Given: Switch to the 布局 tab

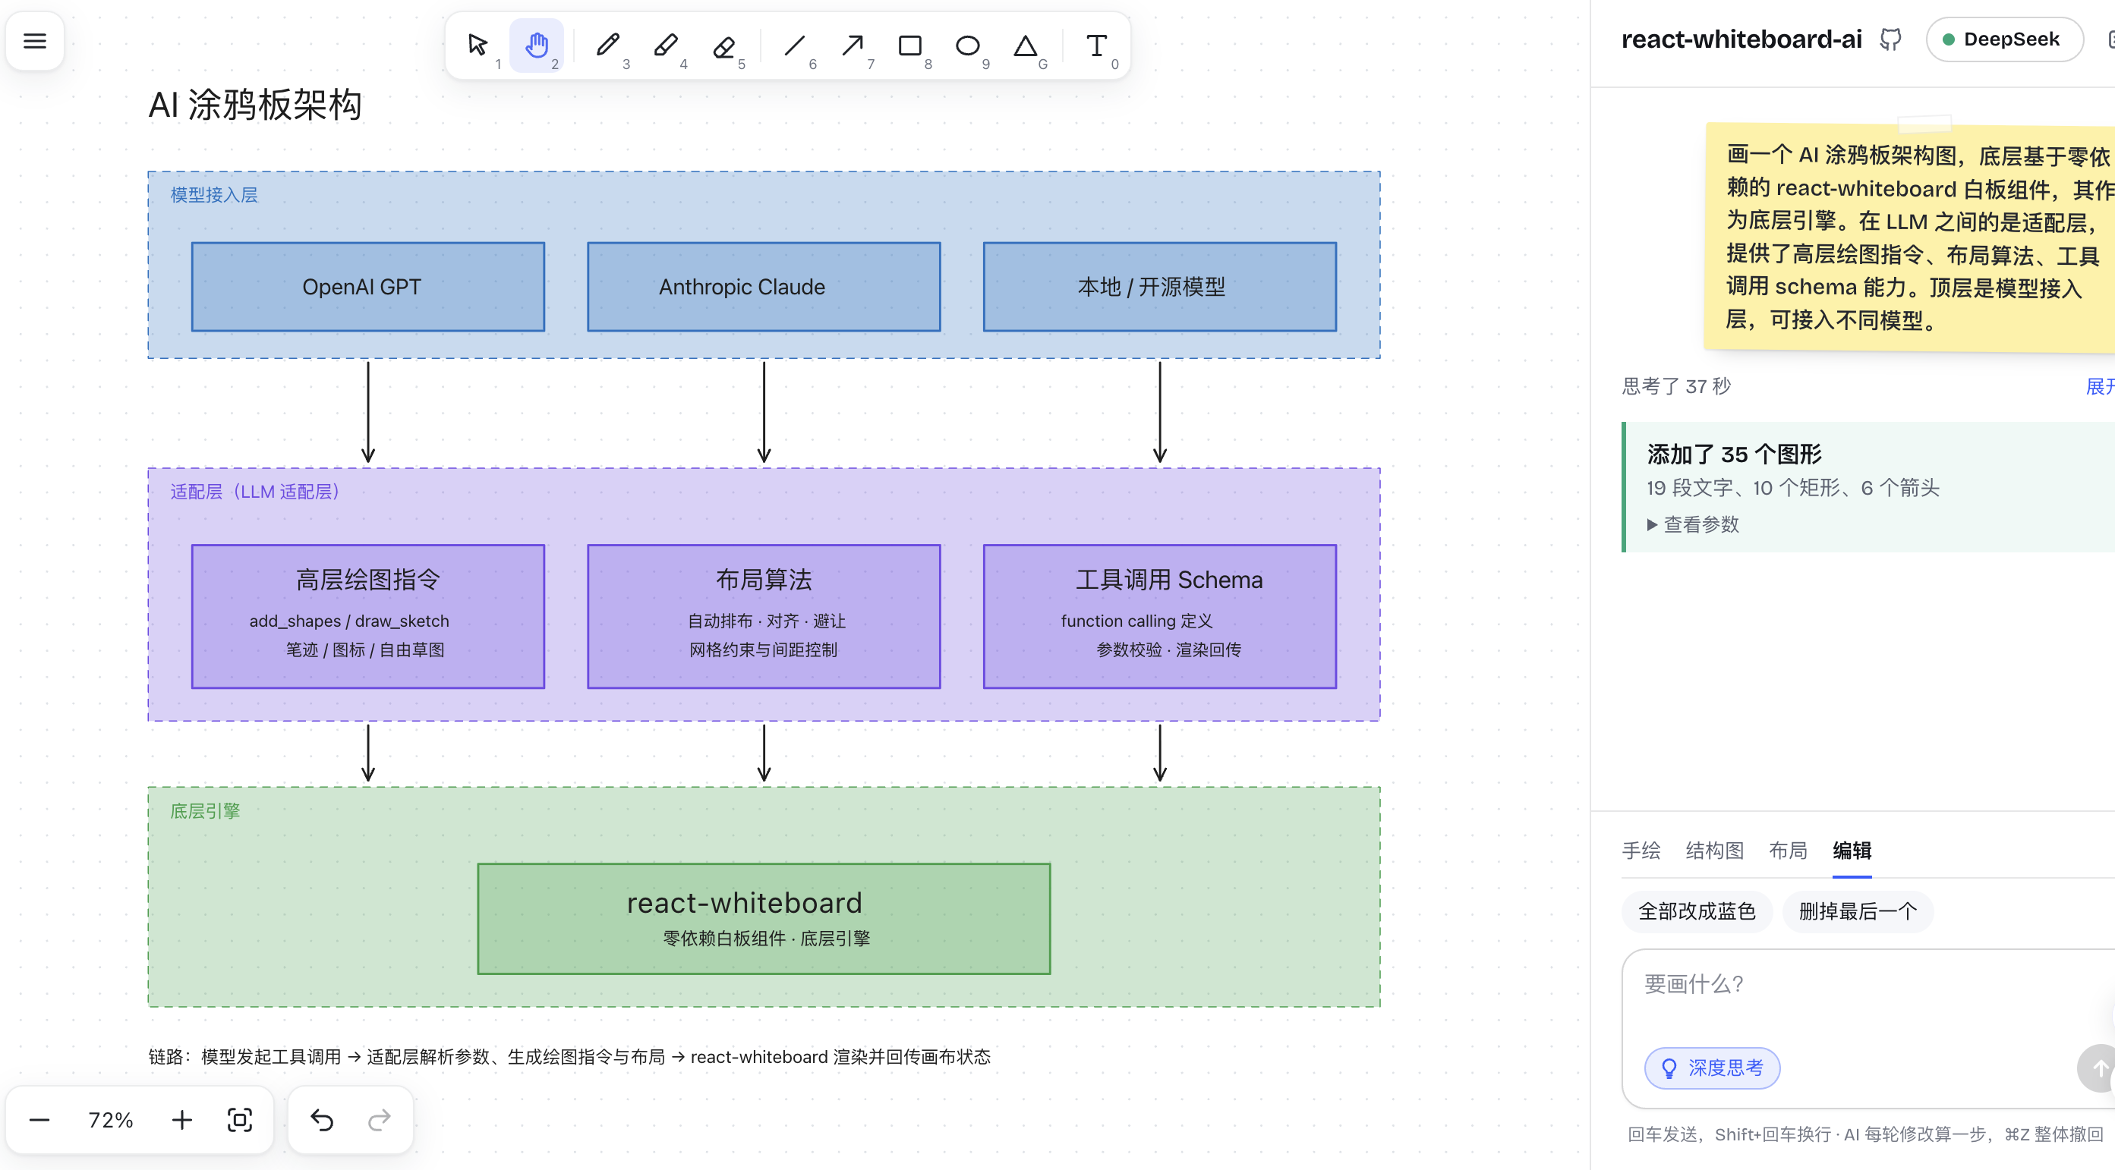Looking at the screenshot, I should (x=1789, y=850).
